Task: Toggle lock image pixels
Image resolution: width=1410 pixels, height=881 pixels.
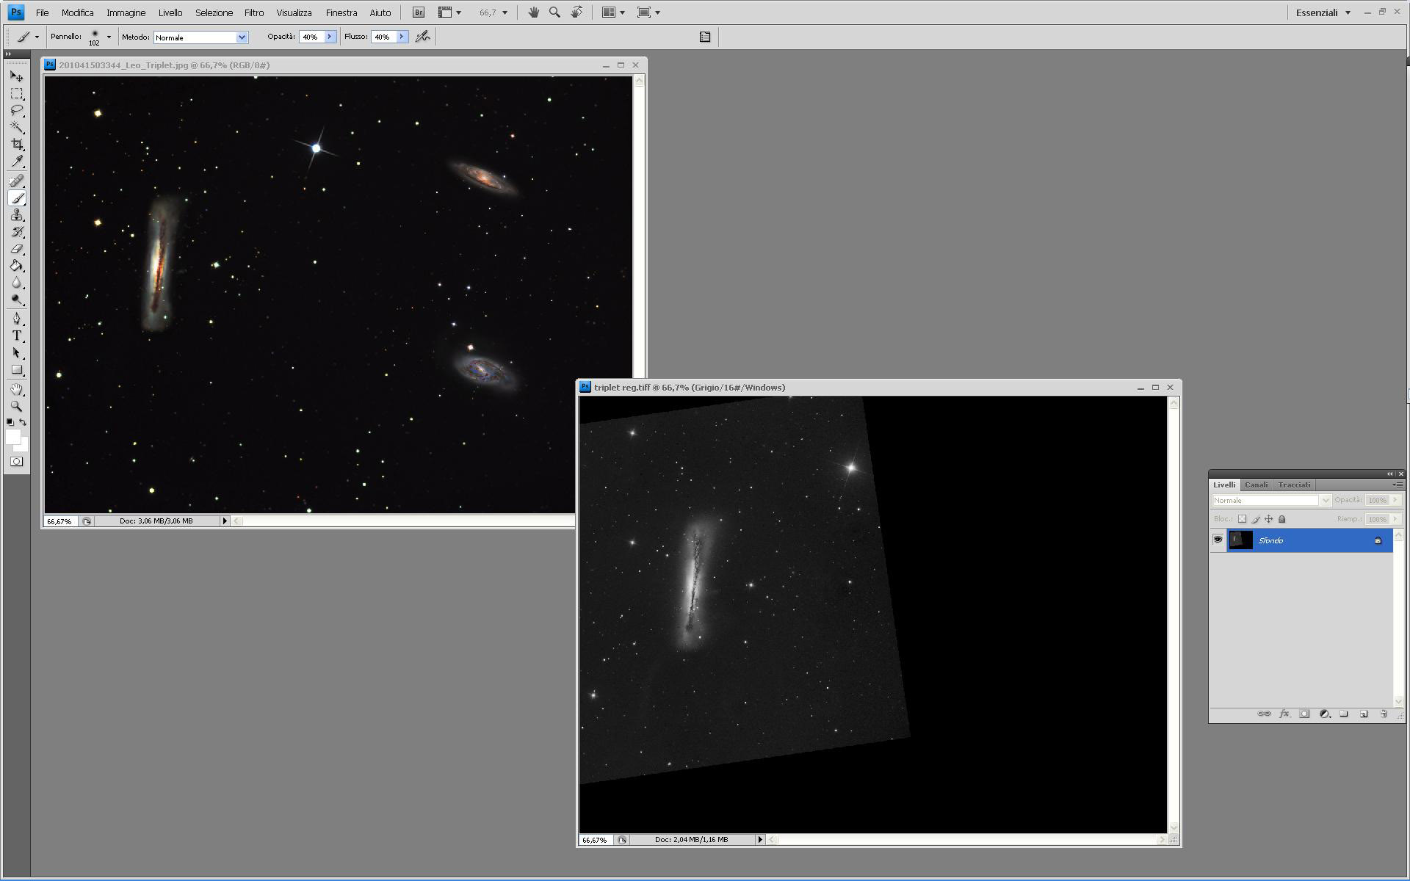Action: [x=1255, y=519]
